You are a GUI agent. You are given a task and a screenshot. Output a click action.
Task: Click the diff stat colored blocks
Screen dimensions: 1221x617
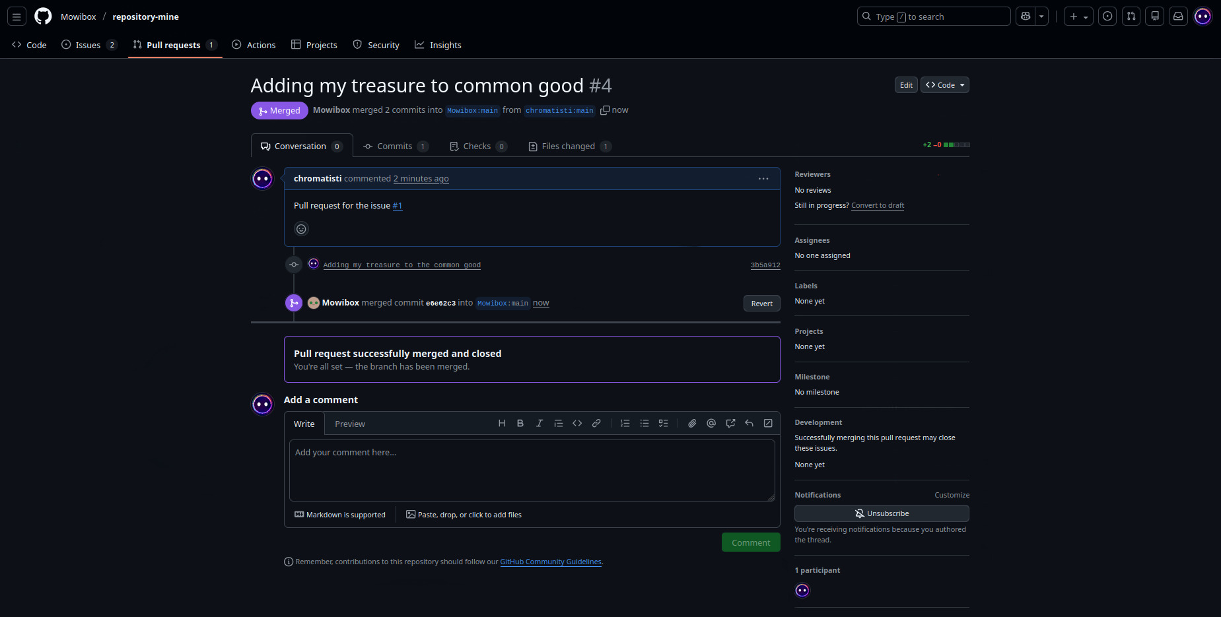pos(956,145)
